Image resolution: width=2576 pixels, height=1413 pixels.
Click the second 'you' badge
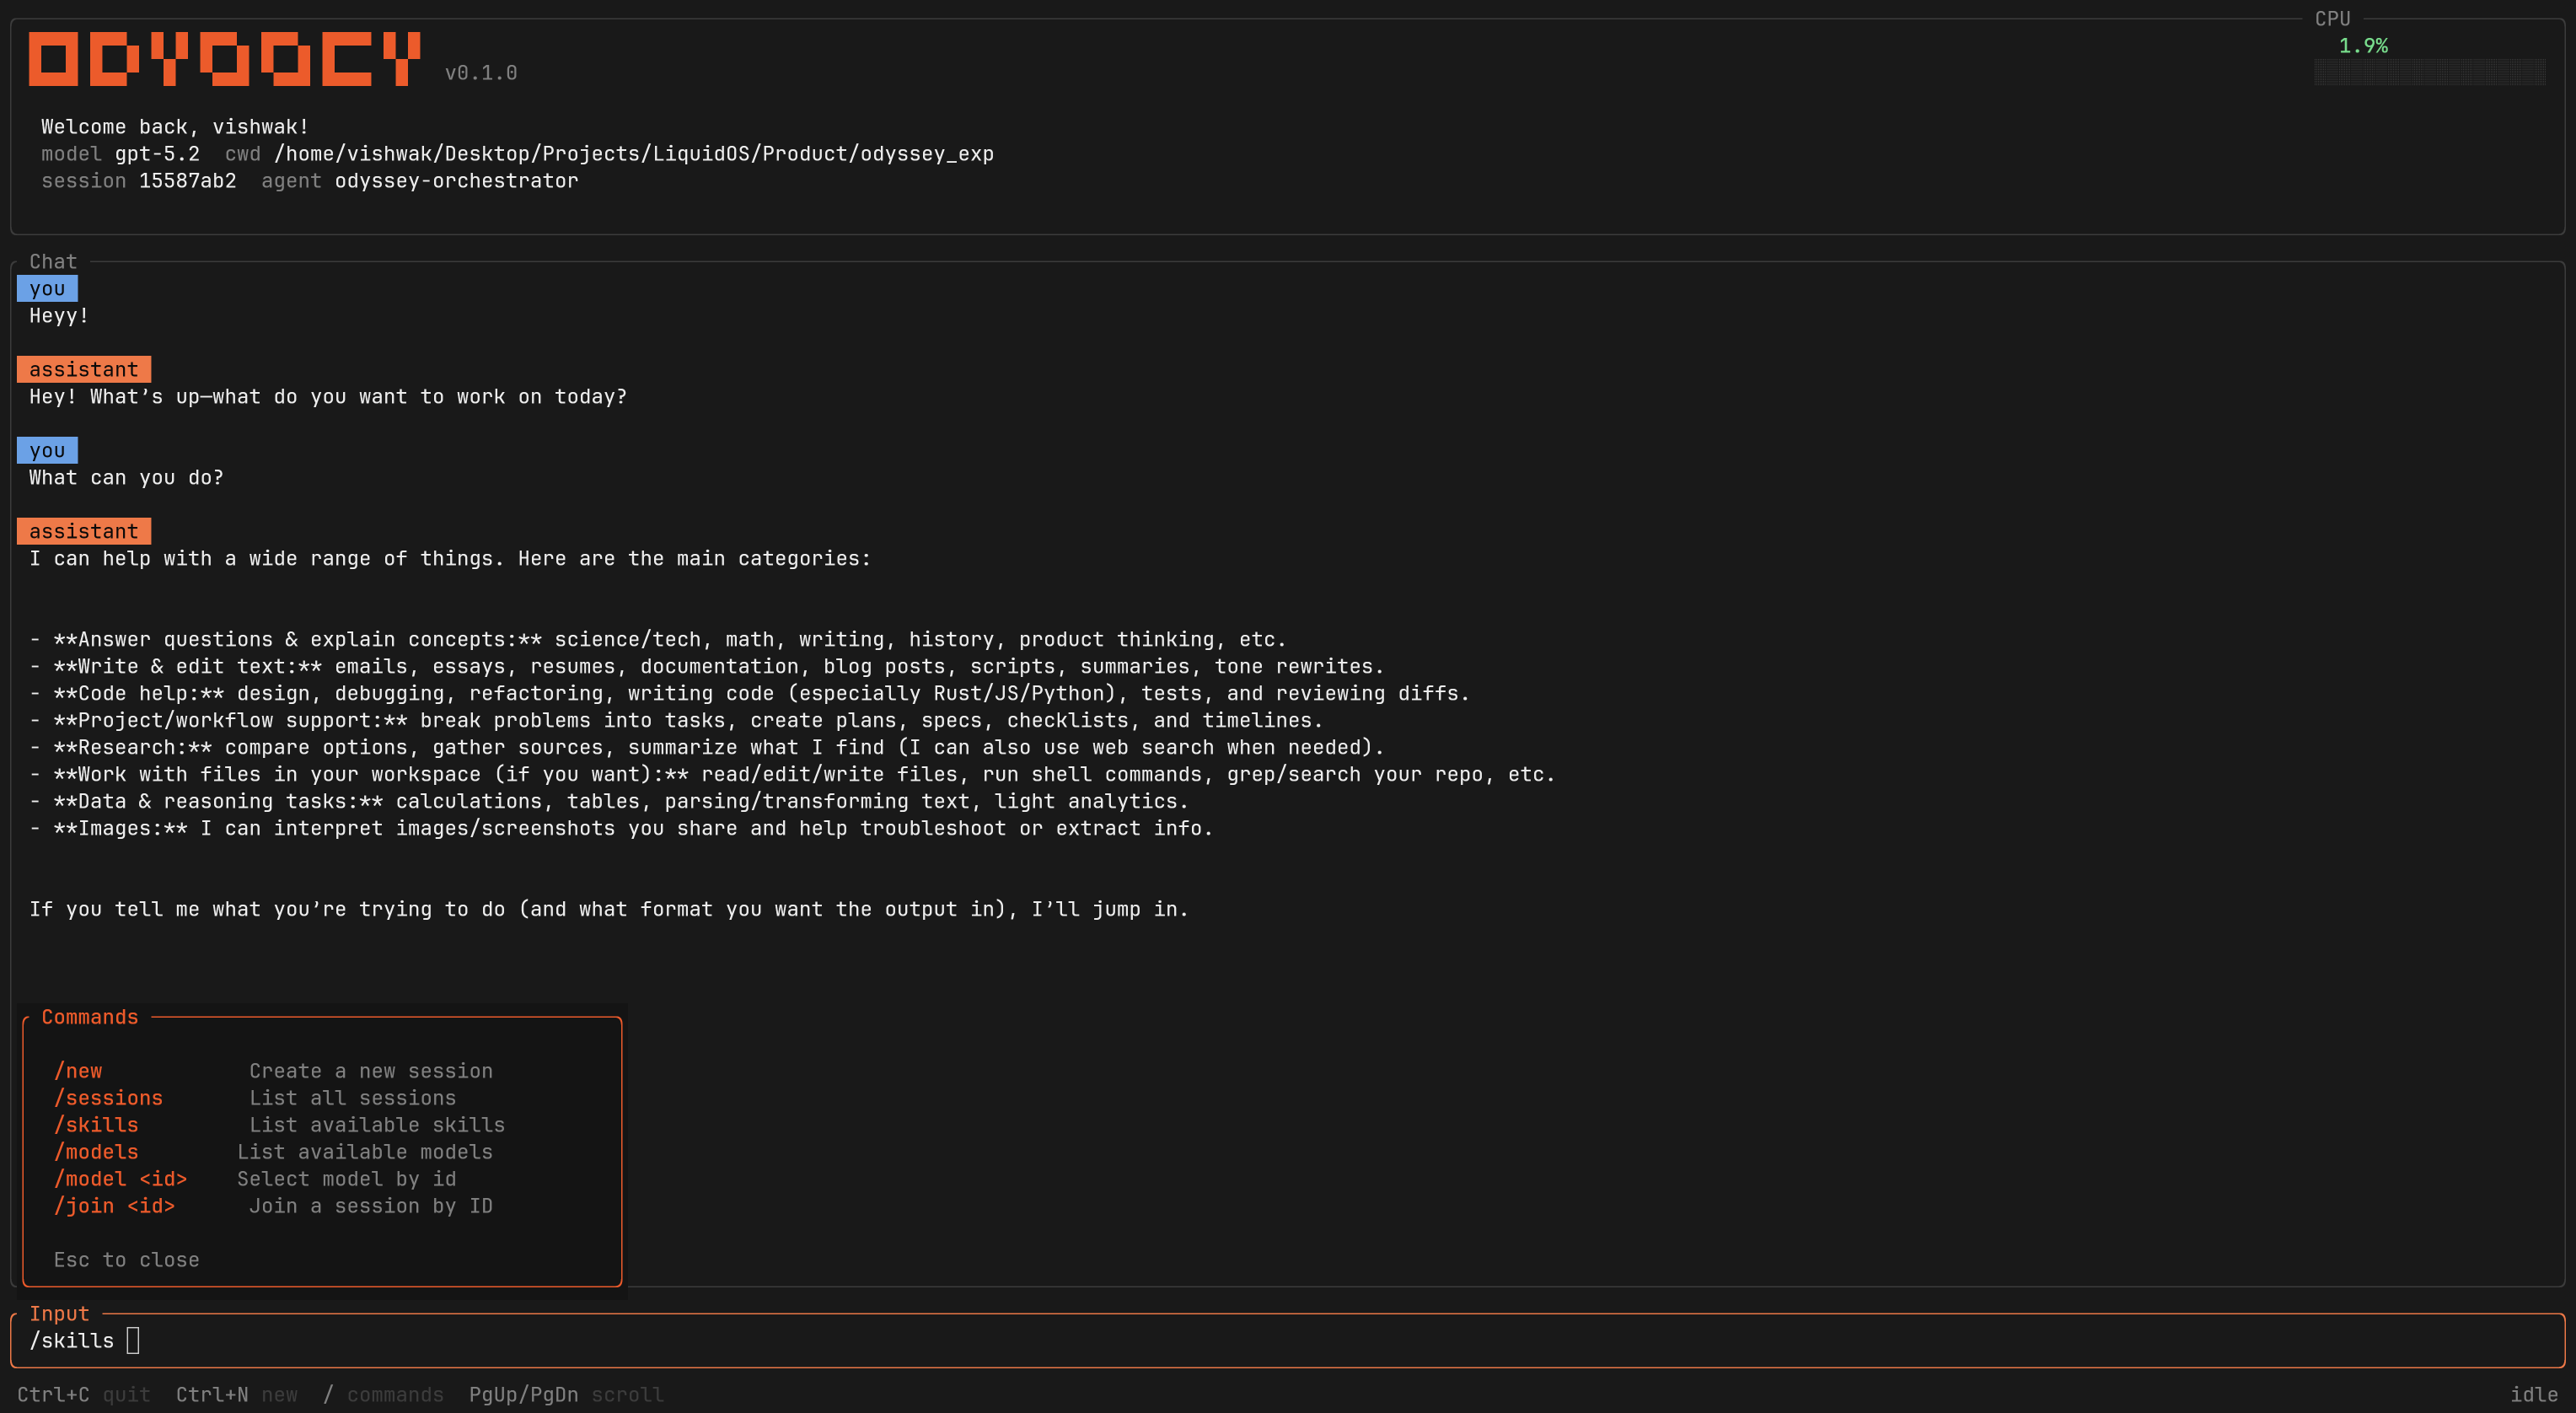[47, 451]
